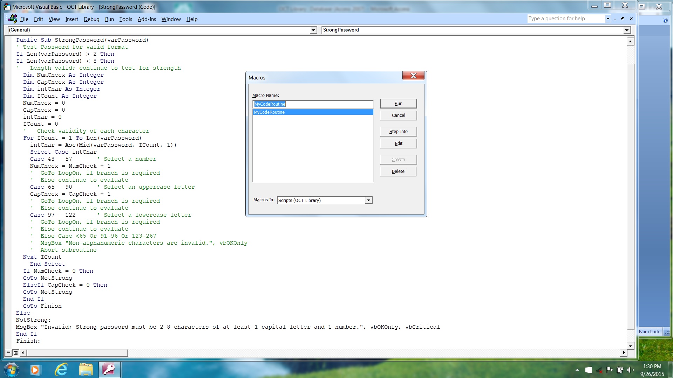Expand the Type a question dropdown arrow

point(608,19)
